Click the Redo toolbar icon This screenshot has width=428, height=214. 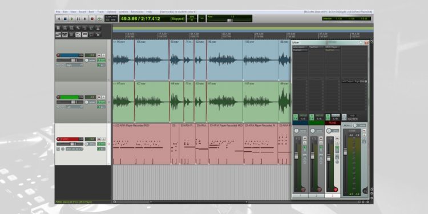pyautogui.click(x=91, y=28)
